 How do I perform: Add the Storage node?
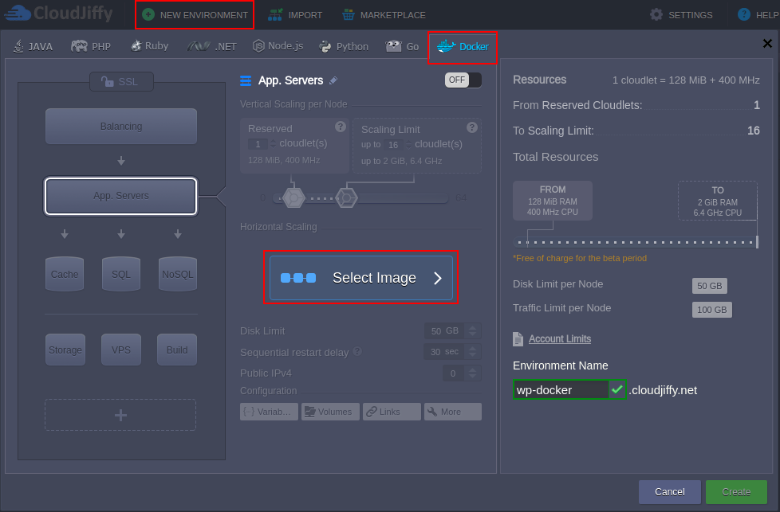(x=65, y=350)
